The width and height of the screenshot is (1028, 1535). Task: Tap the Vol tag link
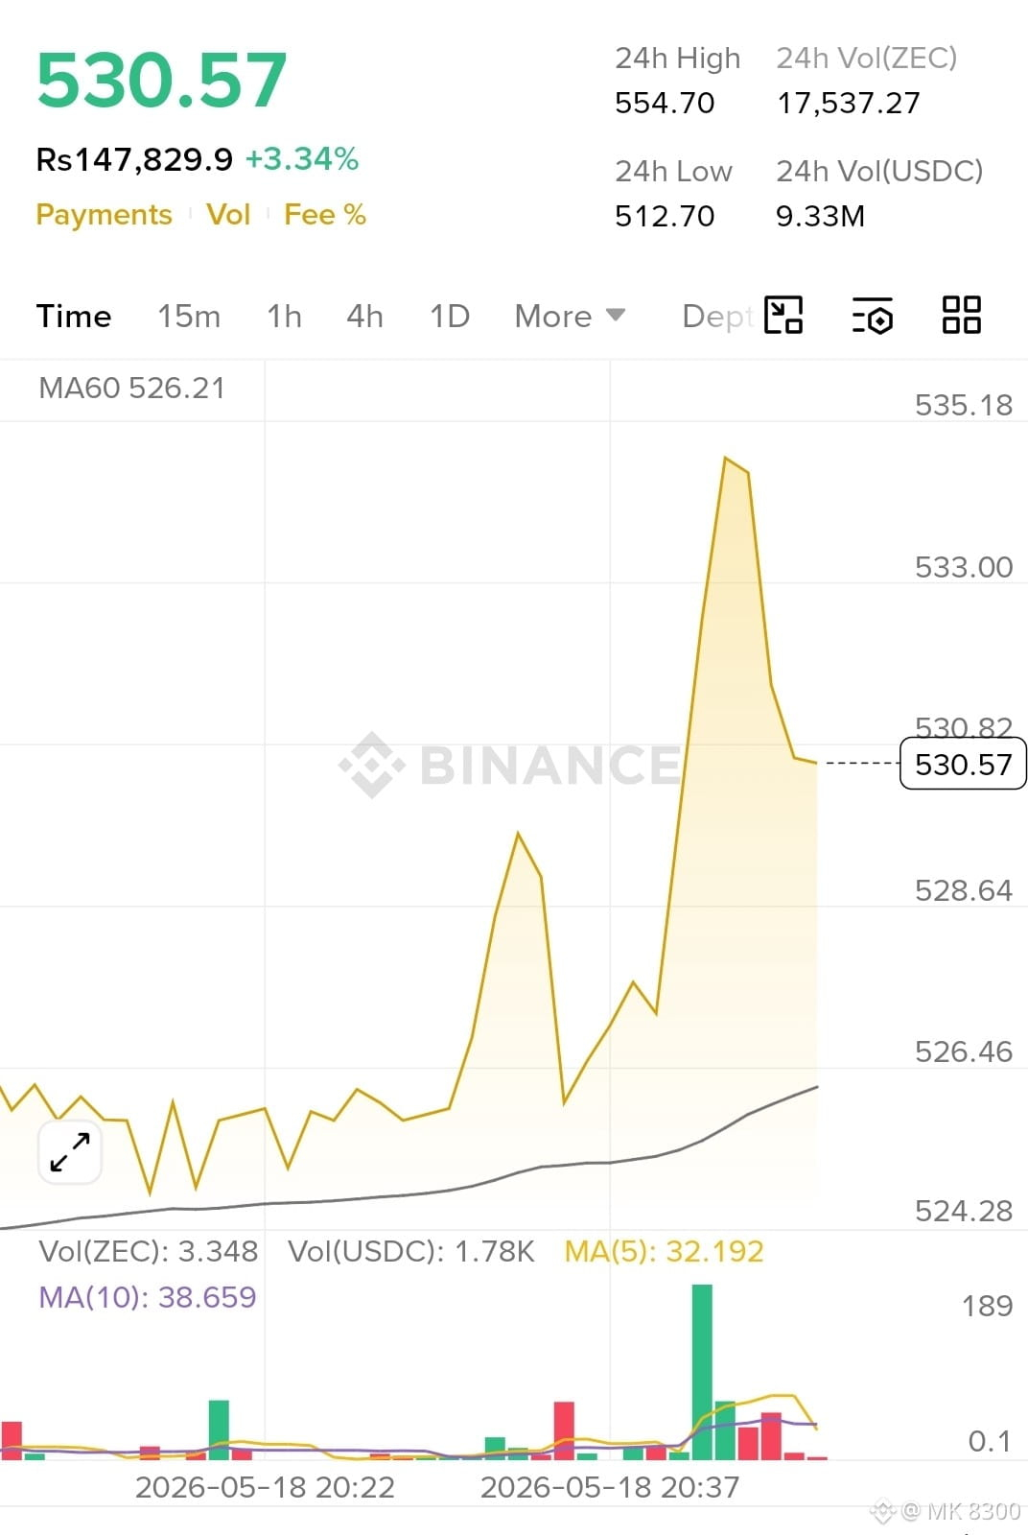[x=228, y=214]
